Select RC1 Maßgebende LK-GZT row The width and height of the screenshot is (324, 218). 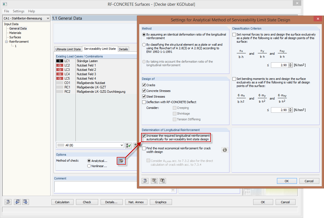click(x=96, y=87)
